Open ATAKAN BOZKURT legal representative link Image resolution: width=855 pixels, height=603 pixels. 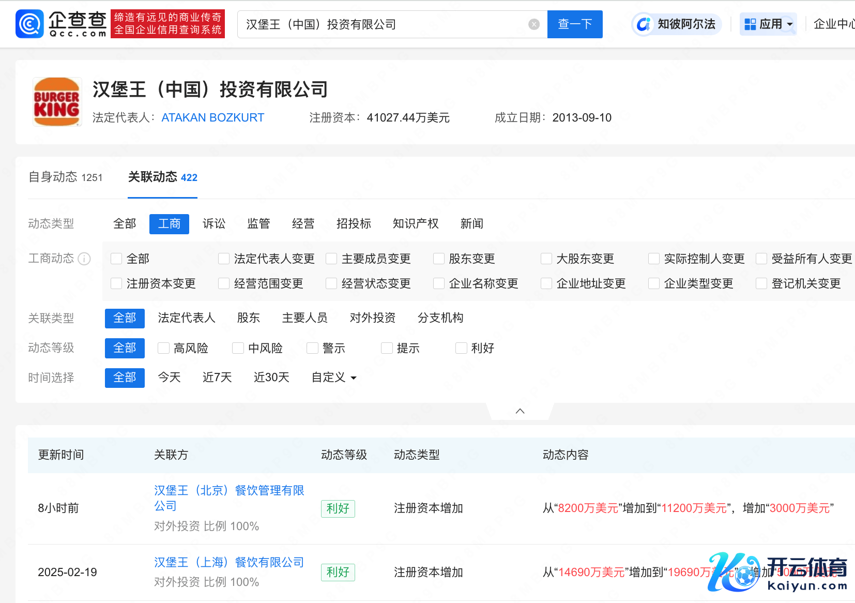[x=212, y=118]
